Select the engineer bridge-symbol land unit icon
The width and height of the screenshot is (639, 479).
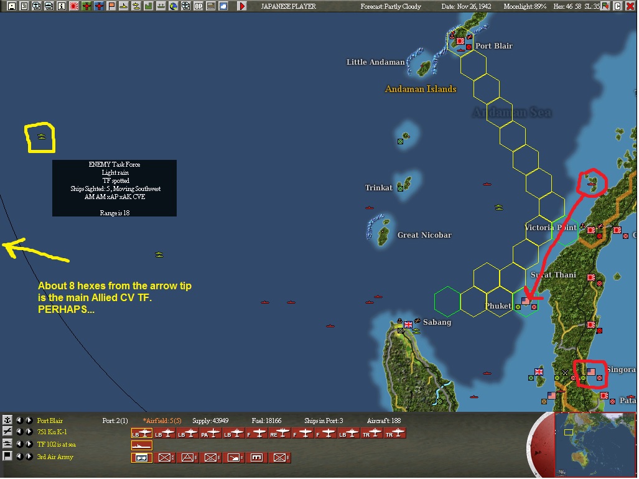257,458
